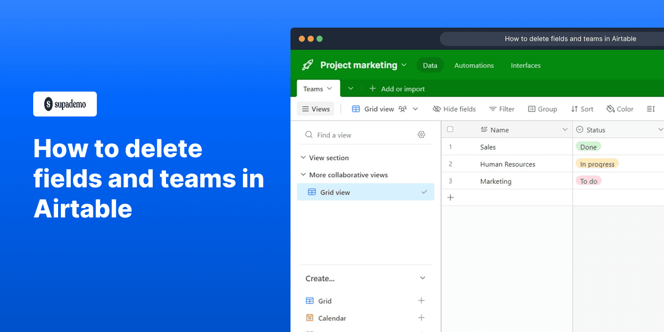Expand the Grid view dropdown arrow
The height and width of the screenshot is (332, 664).
[x=415, y=109]
